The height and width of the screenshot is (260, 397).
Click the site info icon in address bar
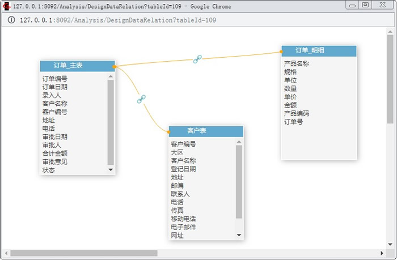(x=11, y=20)
